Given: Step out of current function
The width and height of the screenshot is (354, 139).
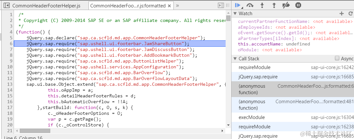Looking at the screenshot, I should tap(274, 5).
